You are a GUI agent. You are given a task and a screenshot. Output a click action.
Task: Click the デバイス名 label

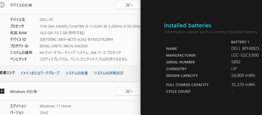point(17,20)
